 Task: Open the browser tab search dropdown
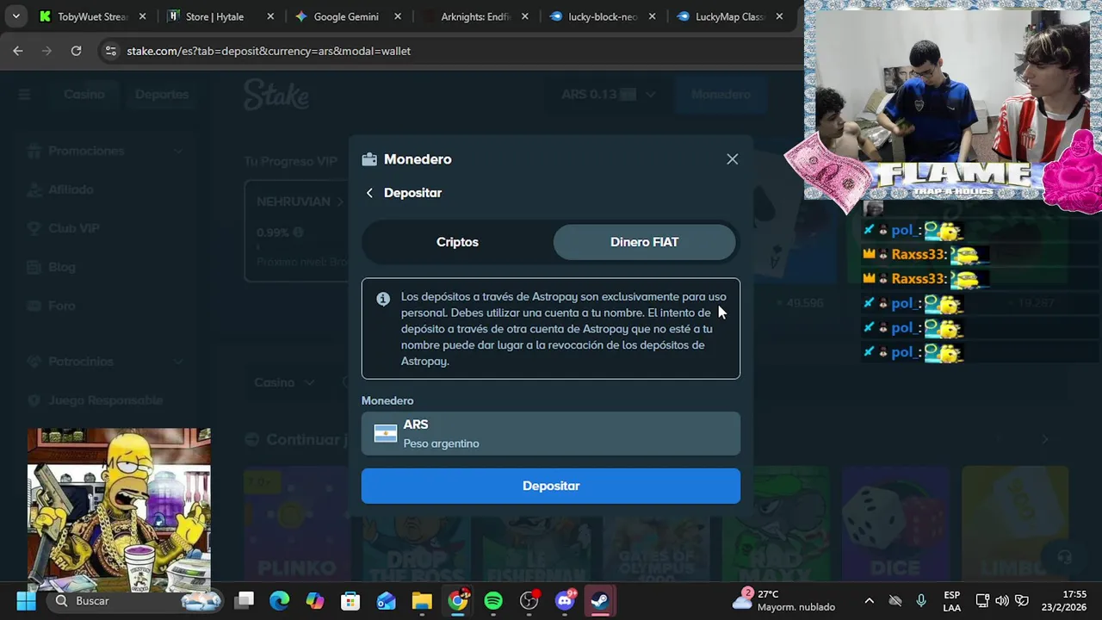click(x=15, y=16)
